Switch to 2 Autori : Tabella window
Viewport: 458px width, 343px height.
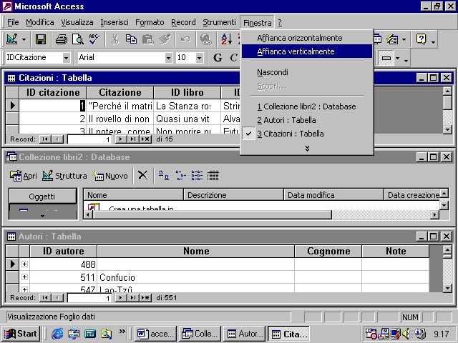tap(307, 120)
